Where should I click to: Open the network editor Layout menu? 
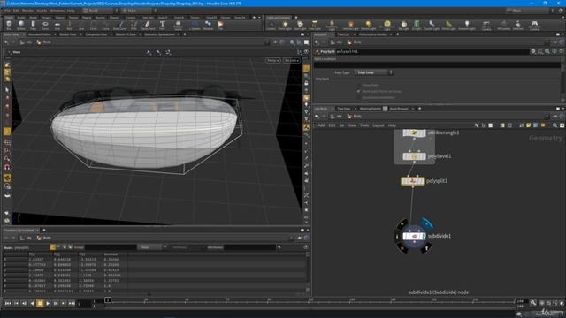click(x=379, y=125)
